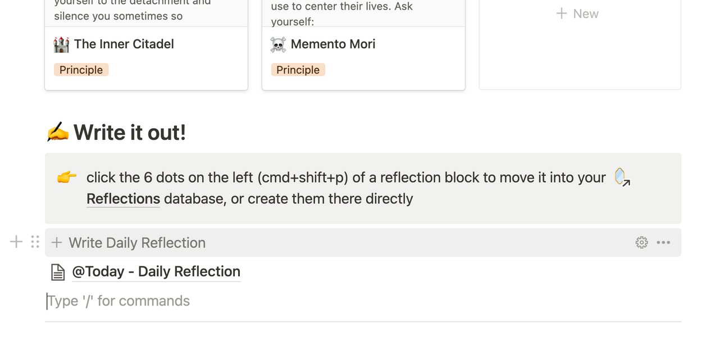
Task: Open the @Today - Daily Reflection page
Action: pyautogui.click(x=156, y=272)
